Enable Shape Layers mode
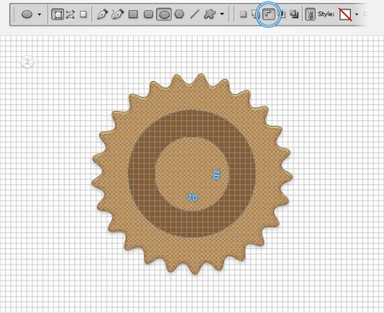The image size is (384, 313). 57,14
